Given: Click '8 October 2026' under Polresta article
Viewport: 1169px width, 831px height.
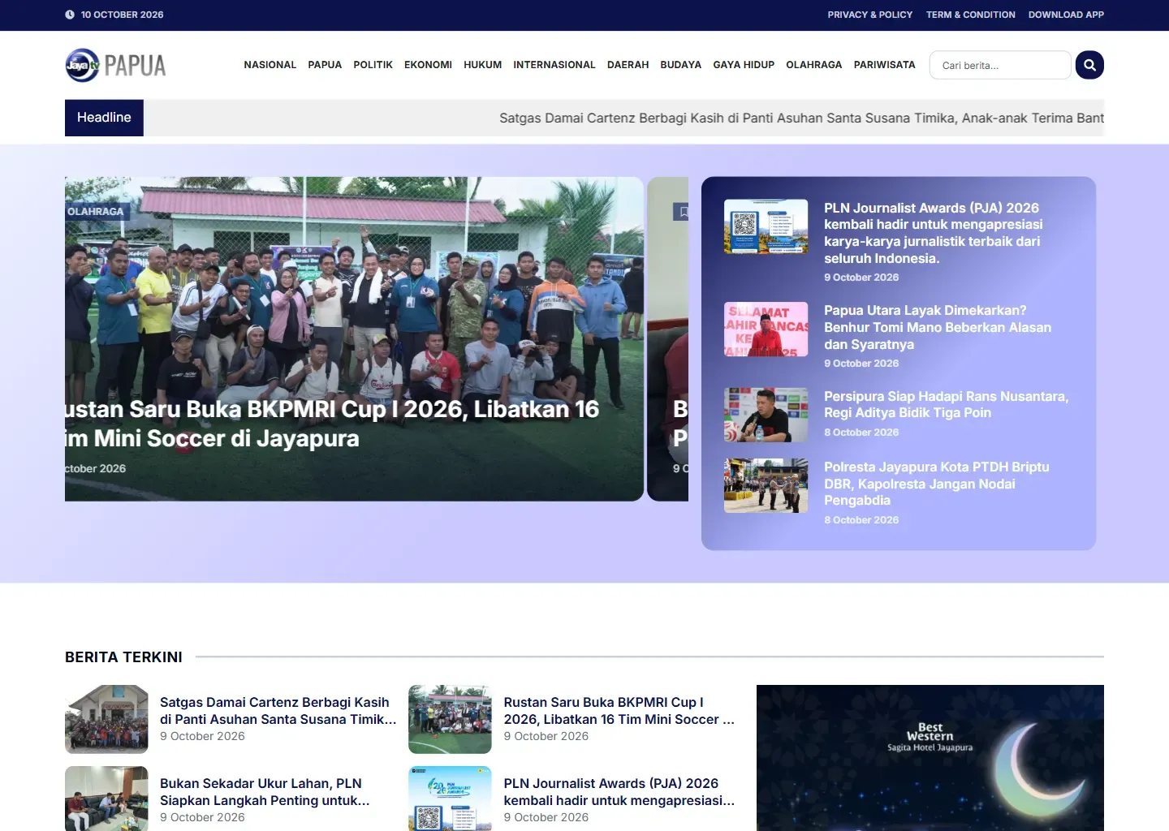Looking at the screenshot, I should point(861,520).
